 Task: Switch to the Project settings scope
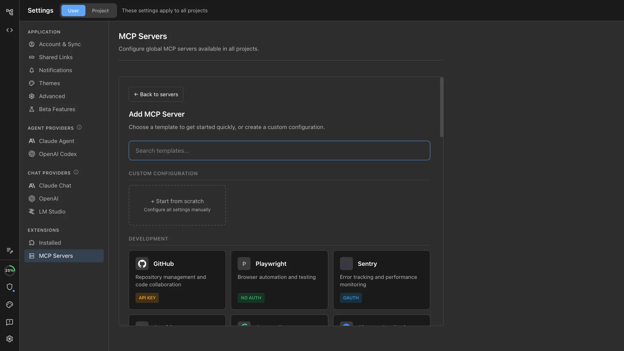point(100,11)
